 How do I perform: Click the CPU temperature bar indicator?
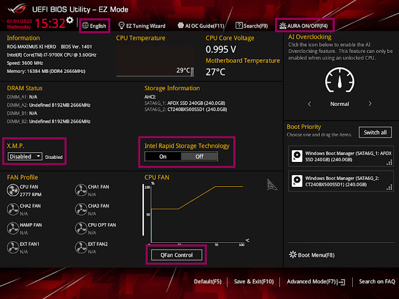(x=192, y=72)
